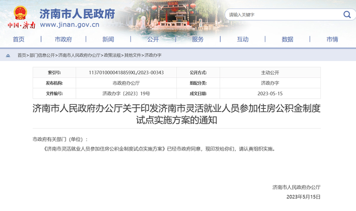The image size is (356, 211).
Task: Click the 发布机构 label cell
Action: pos(54,83)
